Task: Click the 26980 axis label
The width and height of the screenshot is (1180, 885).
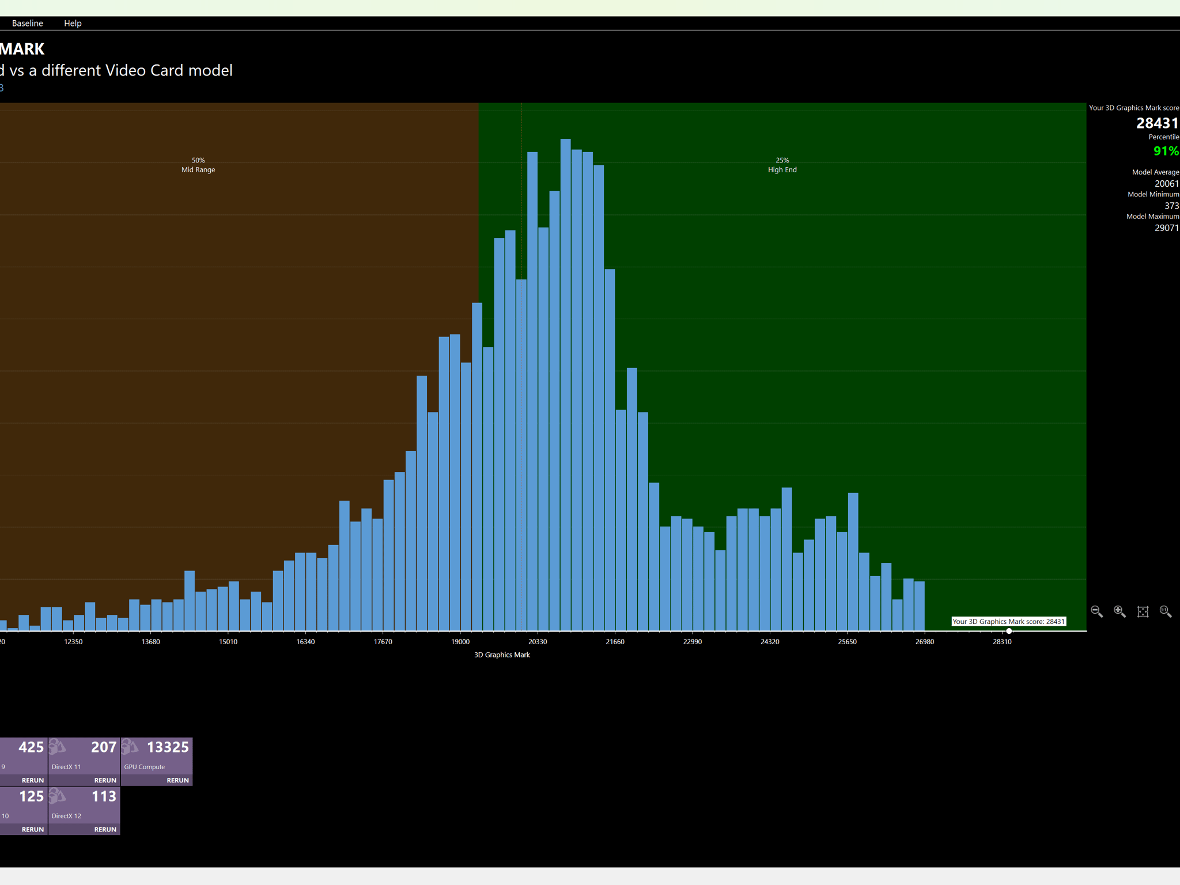Action: click(925, 641)
